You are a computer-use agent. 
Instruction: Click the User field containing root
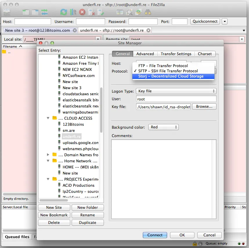(x=176, y=99)
